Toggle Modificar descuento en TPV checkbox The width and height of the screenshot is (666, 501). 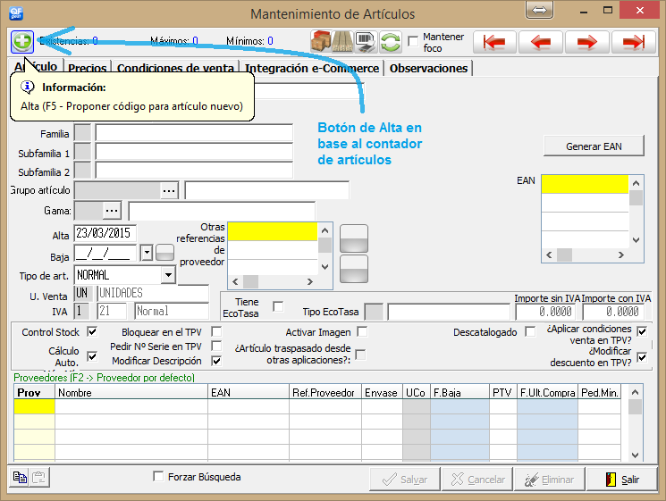pyautogui.click(x=642, y=357)
